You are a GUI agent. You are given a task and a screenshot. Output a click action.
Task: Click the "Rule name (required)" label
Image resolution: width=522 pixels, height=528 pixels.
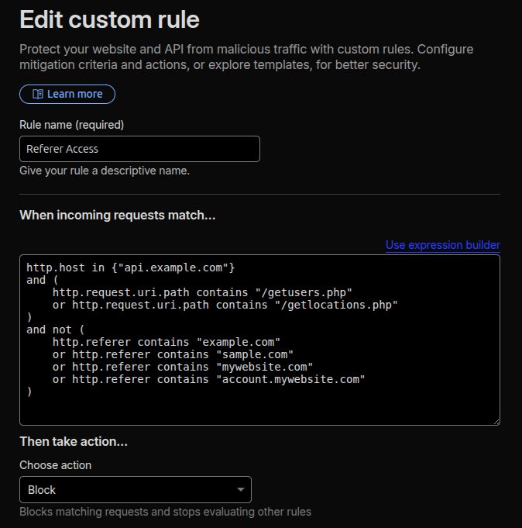click(x=71, y=125)
